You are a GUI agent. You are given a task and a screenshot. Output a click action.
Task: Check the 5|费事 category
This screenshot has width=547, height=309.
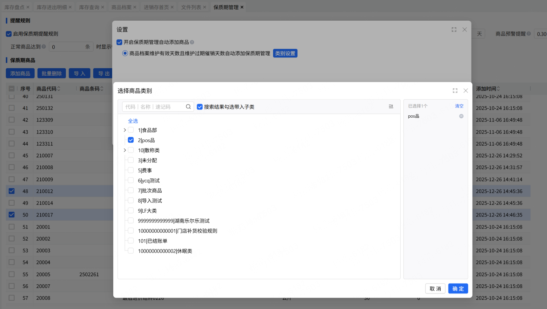(x=131, y=170)
